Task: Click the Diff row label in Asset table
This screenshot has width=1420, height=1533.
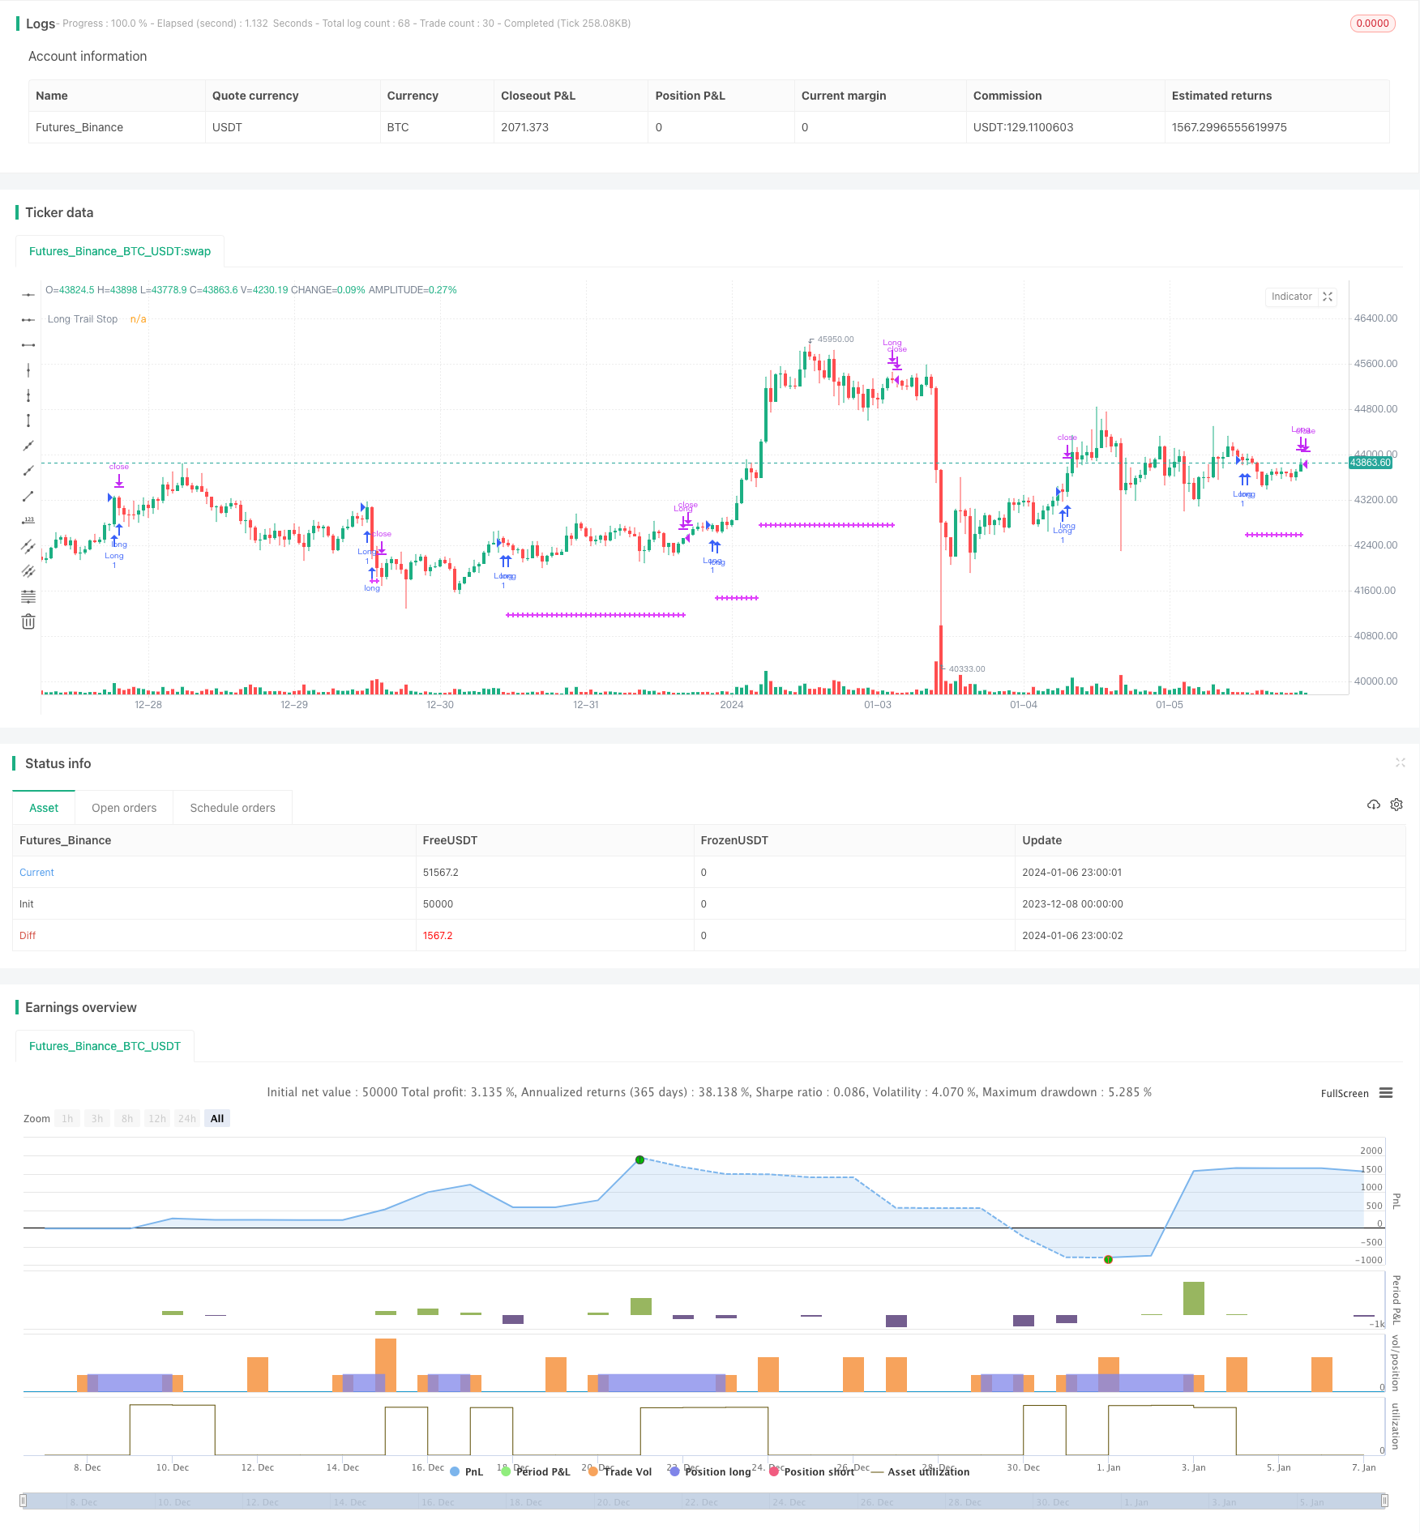Action: point(28,936)
